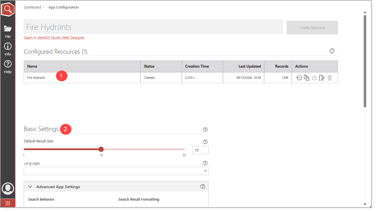Click the Fire Hydrants app name field

153,27
